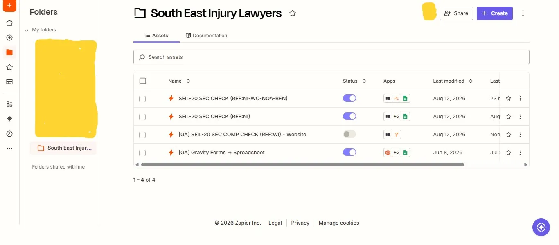Click the +2 apps badge in Gravity Forms row
Image resolution: width=559 pixels, height=245 pixels.
[397, 153]
